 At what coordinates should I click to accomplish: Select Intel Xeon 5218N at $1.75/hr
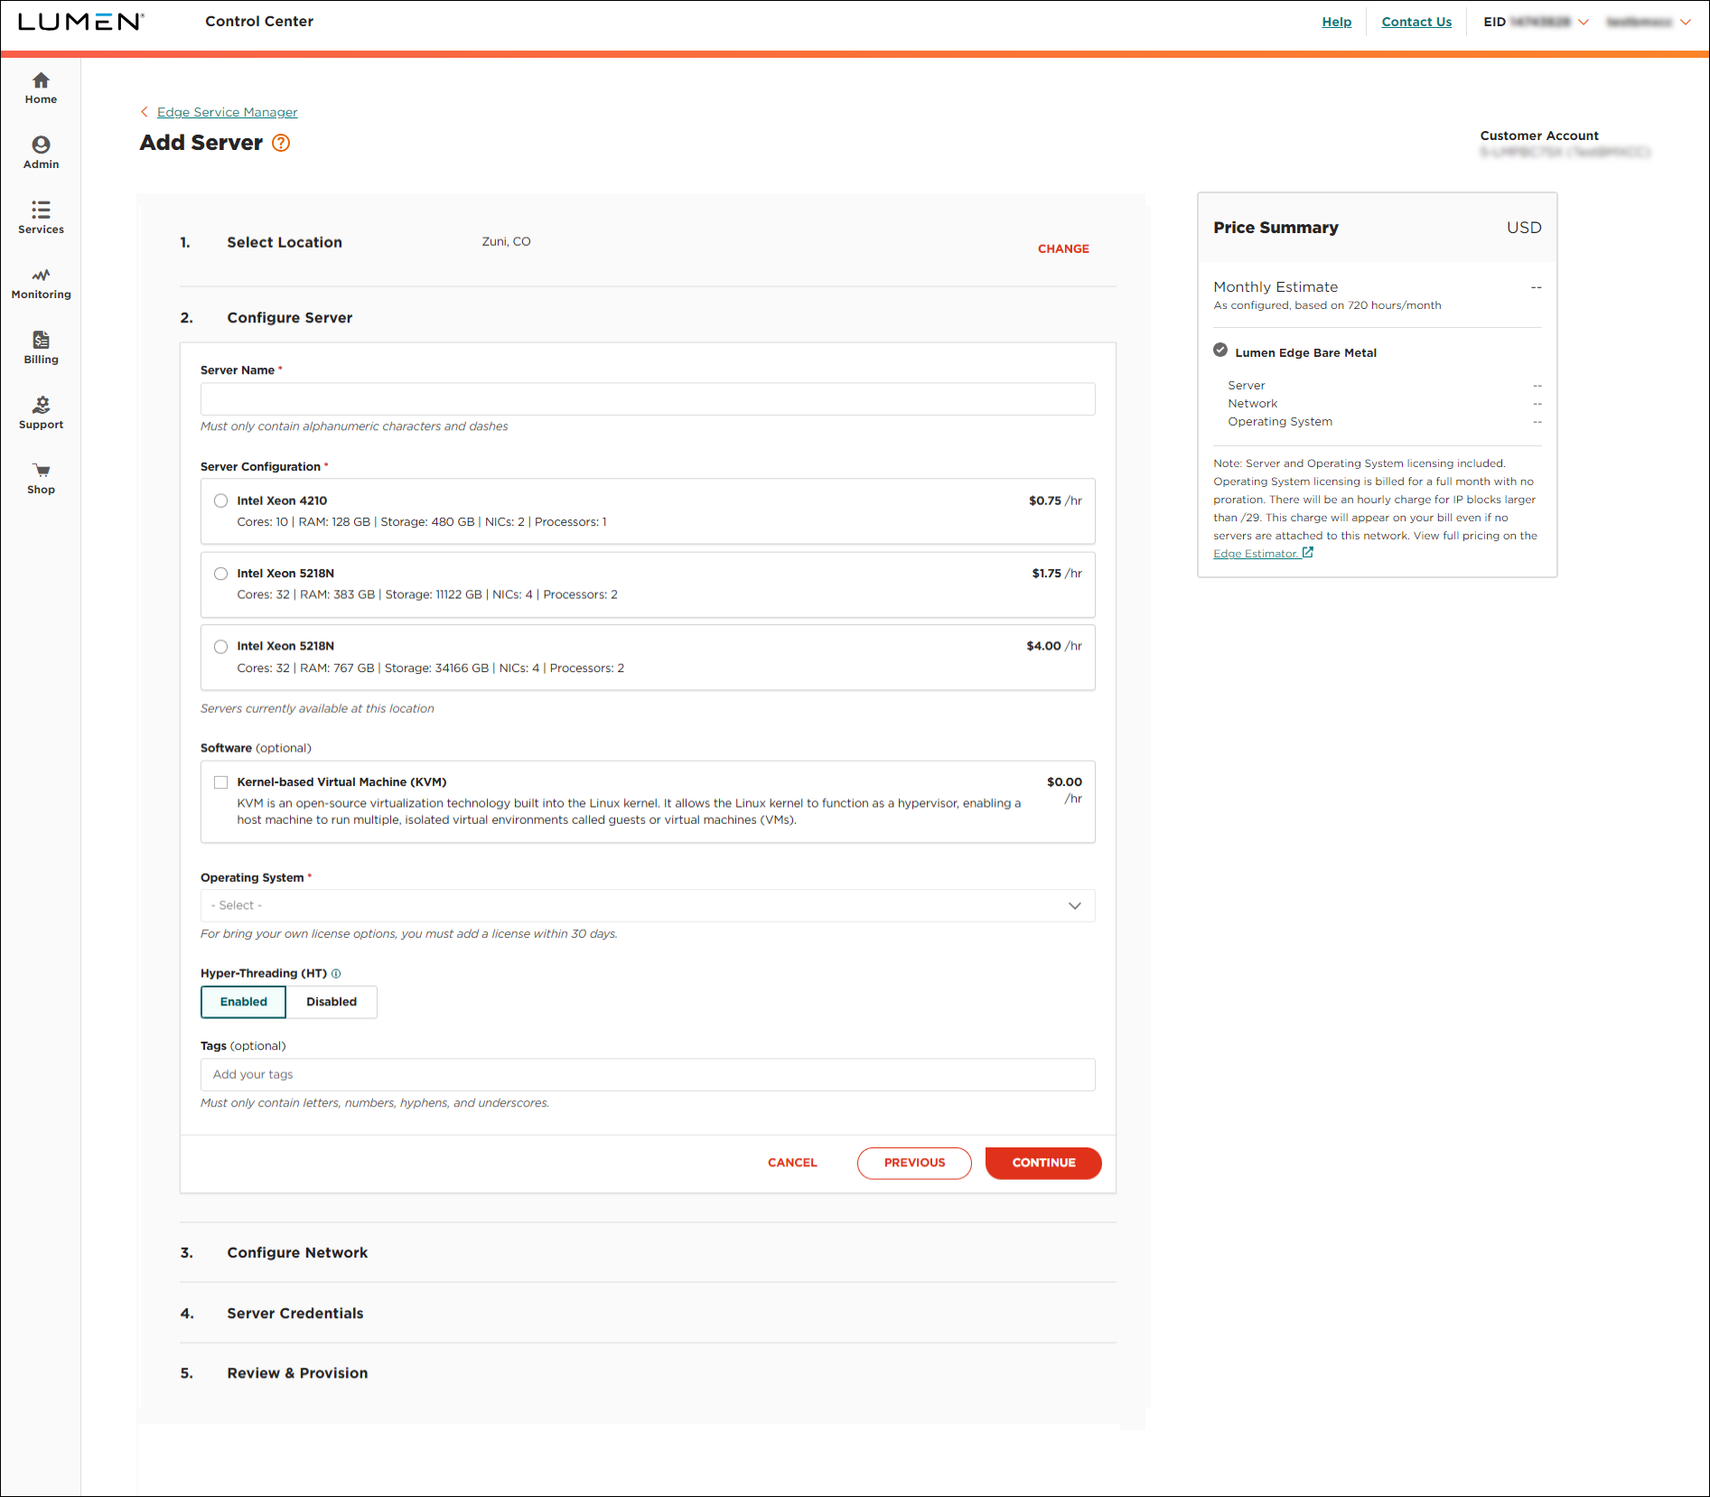click(x=220, y=574)
